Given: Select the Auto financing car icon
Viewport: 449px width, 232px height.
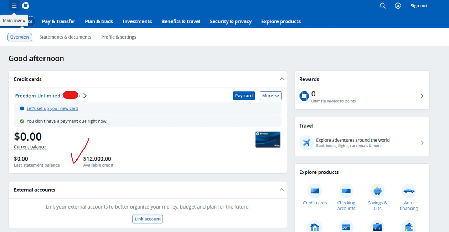Looking at the screenshot, I should point(409,191).
